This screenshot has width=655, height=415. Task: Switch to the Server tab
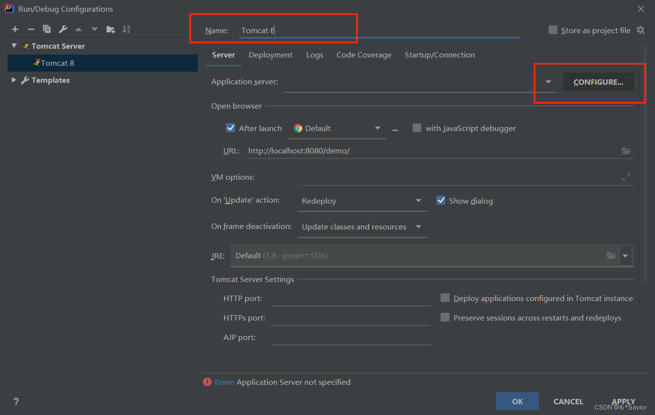click(x=223, y=55)
